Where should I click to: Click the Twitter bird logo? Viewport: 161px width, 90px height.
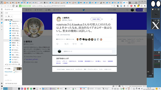[84, 10]
